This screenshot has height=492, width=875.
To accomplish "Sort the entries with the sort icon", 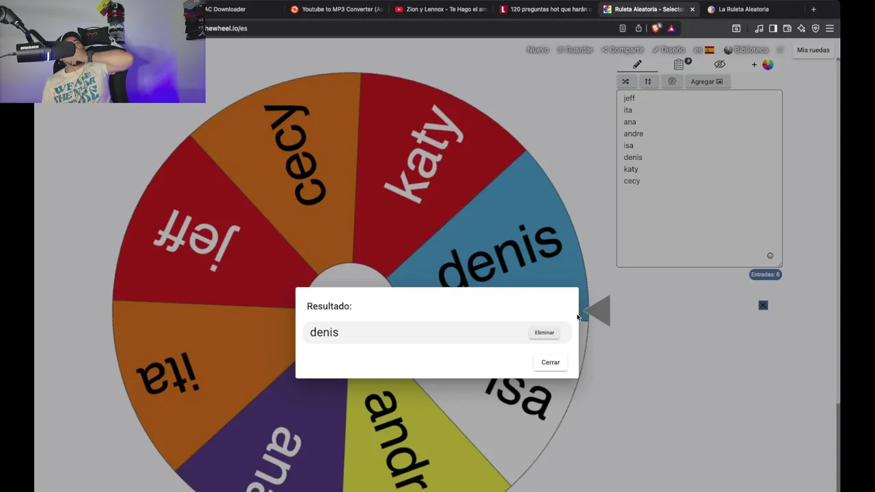I will [647, 81].
